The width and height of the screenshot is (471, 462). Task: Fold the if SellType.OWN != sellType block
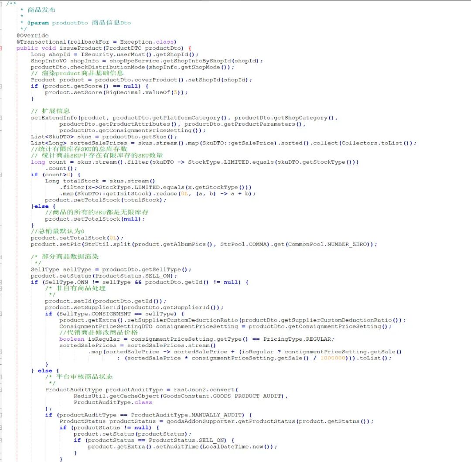[1, 282]
